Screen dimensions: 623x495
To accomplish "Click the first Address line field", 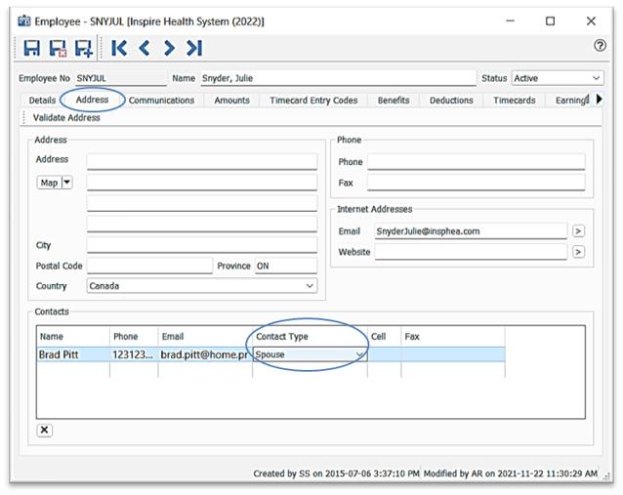I will click(x=202, y=162).
